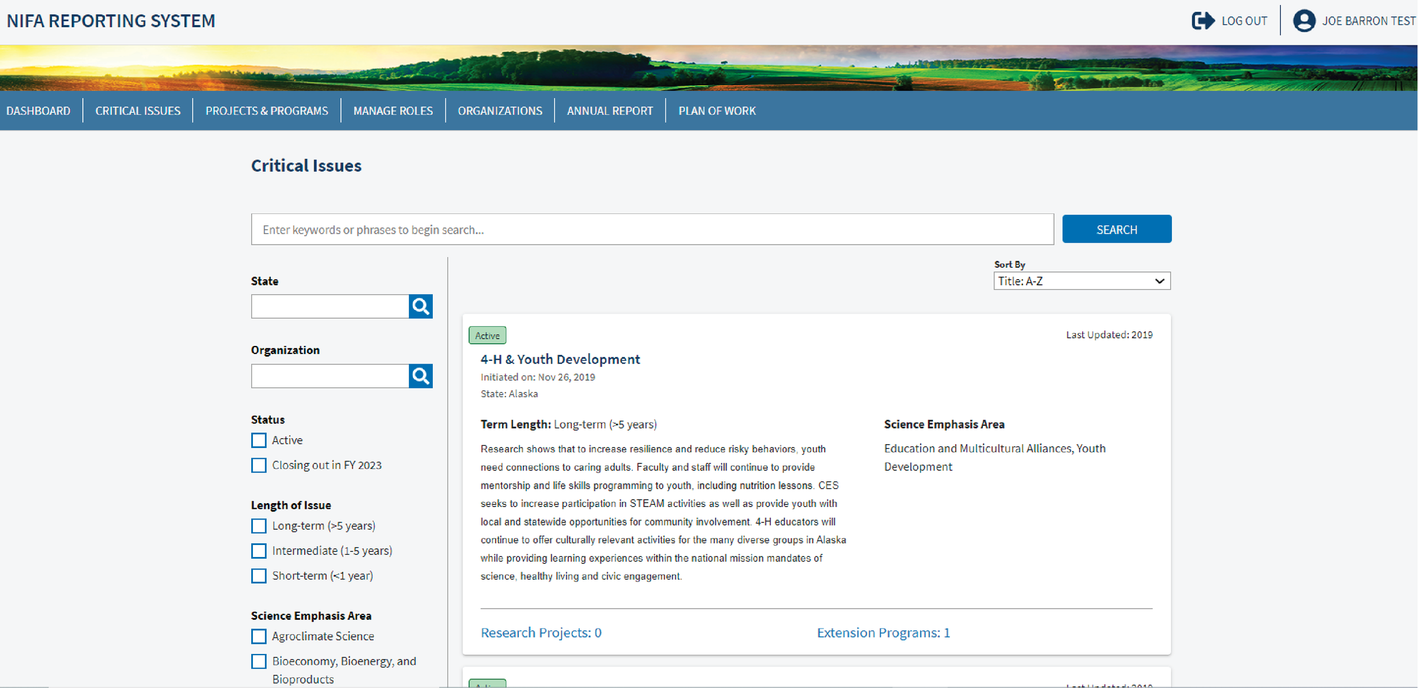The width and height of the screenshot is (1418, 688).
Task: Toggle Agroclimate Science filter checkbox
Action: click(259, 636)
